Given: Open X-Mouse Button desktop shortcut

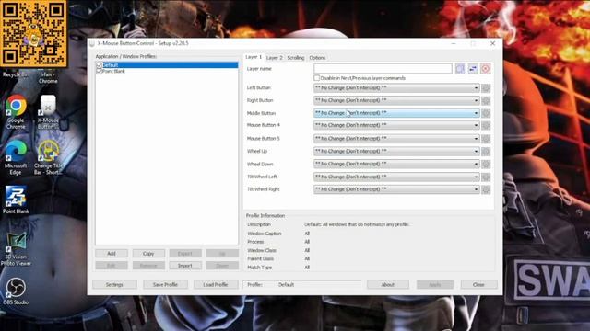Looking at the screenshot, I should coord(48,111).
